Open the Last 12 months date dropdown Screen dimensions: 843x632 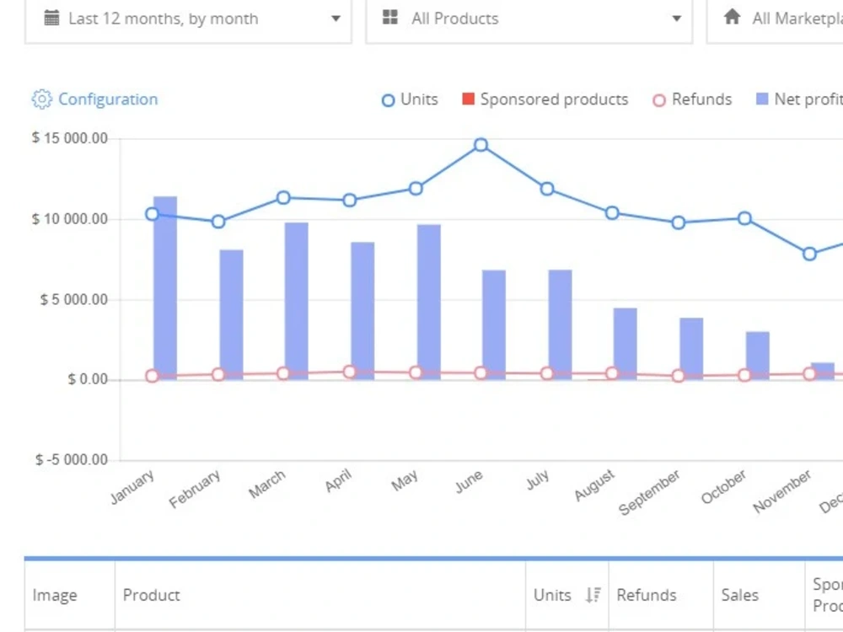coord(188,19)
